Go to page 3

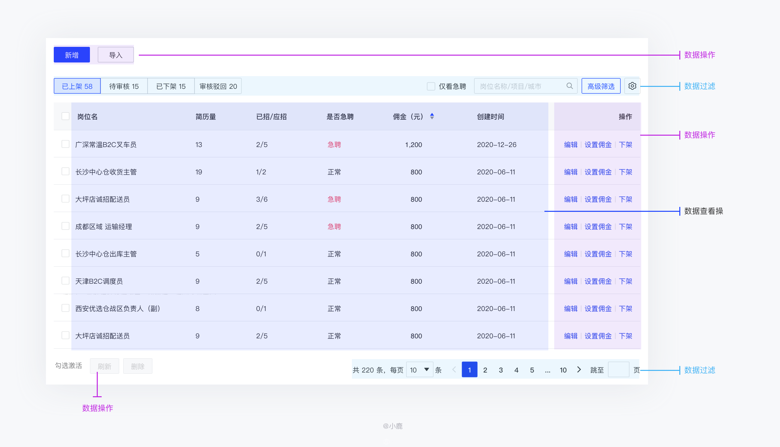point(501,370)
